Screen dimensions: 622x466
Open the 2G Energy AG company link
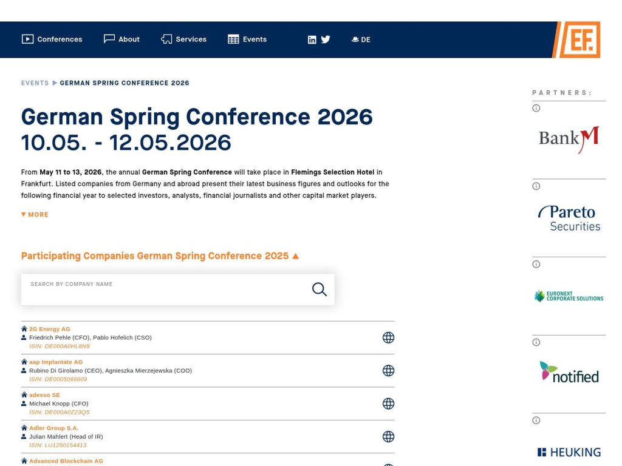tap(51, 328)
